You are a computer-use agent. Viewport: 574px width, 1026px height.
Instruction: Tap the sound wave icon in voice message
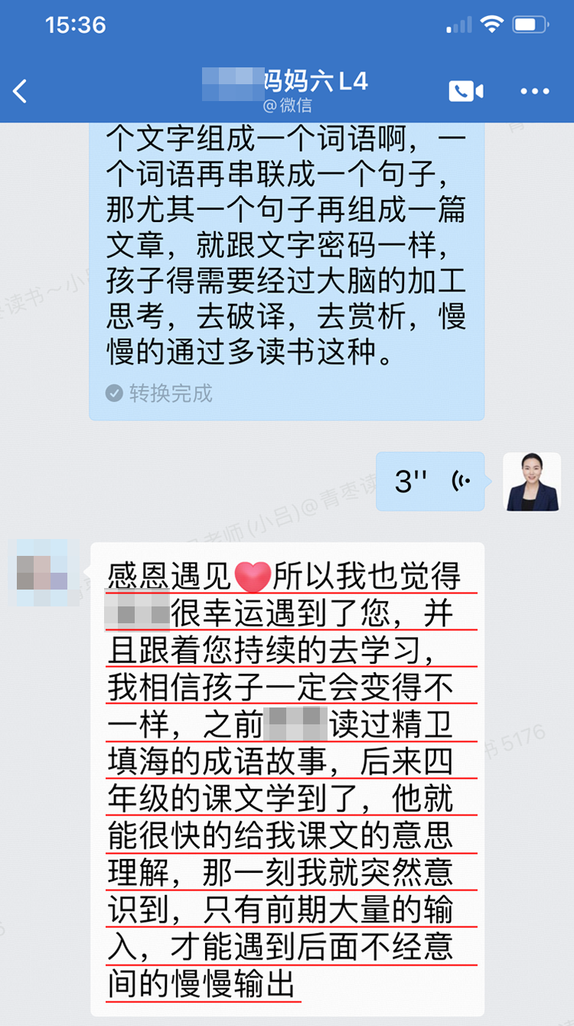pos(461,481)
